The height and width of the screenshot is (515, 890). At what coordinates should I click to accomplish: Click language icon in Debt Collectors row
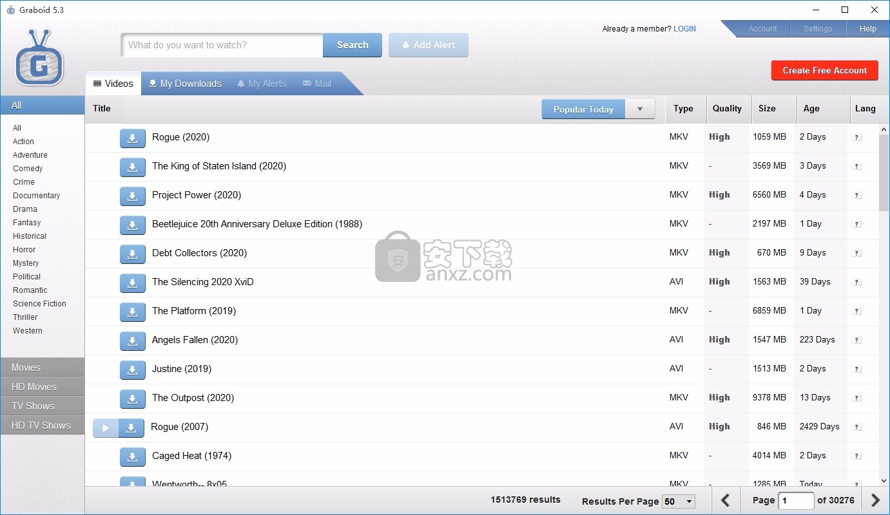856,253
